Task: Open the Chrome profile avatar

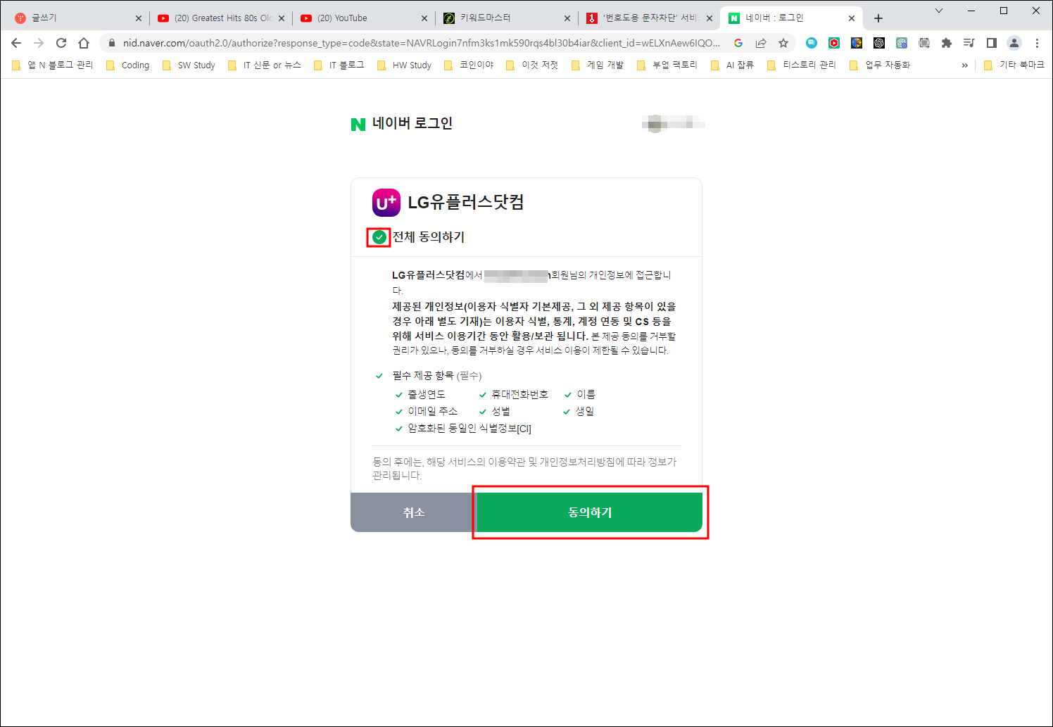Action: (x=1014, y=43)
